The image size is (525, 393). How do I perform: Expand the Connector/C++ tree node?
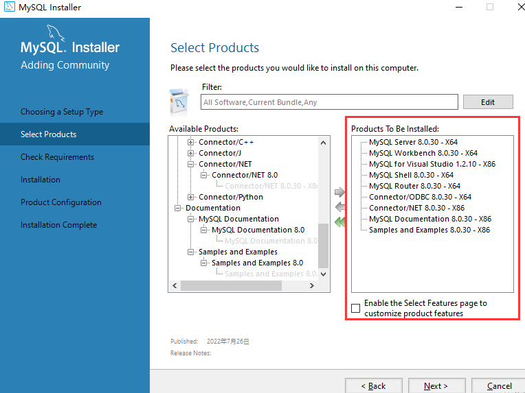click(x=191, y=142)
